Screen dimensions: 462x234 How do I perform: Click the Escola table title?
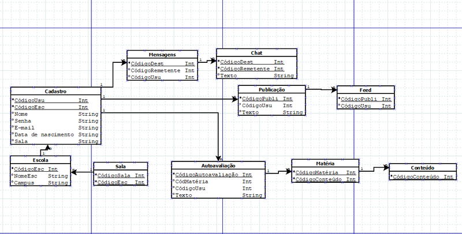pos(40,160)
